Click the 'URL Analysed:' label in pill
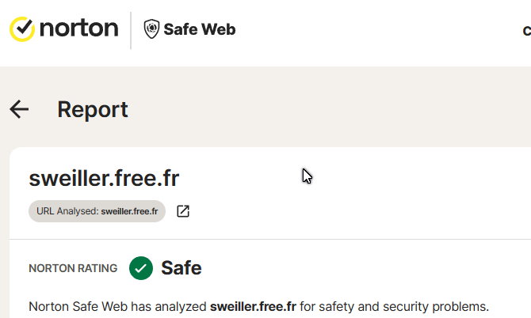This screenshot has width=531, height=318. (67, 211)
